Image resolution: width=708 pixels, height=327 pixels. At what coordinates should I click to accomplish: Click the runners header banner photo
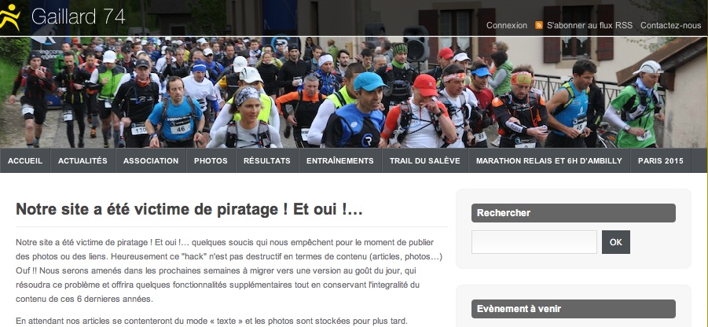tap(354, 92)
